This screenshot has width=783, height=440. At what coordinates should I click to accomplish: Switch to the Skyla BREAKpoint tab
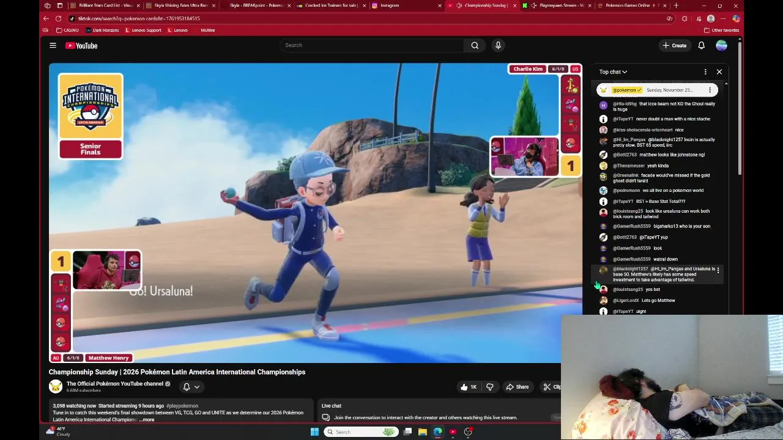click(x=256, y=5)
